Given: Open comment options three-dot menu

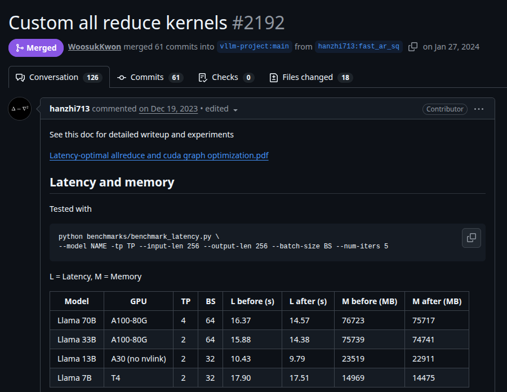Looking at the screenshot, I should coord(478,109).
